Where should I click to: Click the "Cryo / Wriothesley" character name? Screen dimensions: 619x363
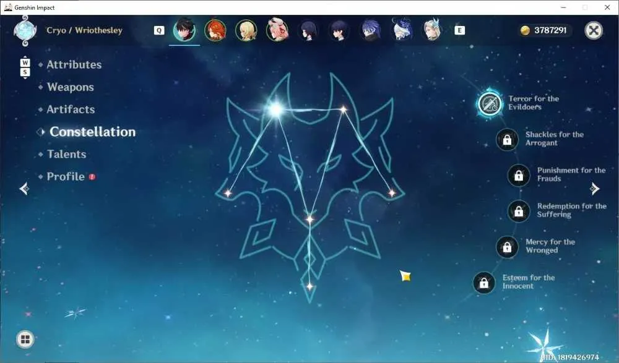point(84,30)
